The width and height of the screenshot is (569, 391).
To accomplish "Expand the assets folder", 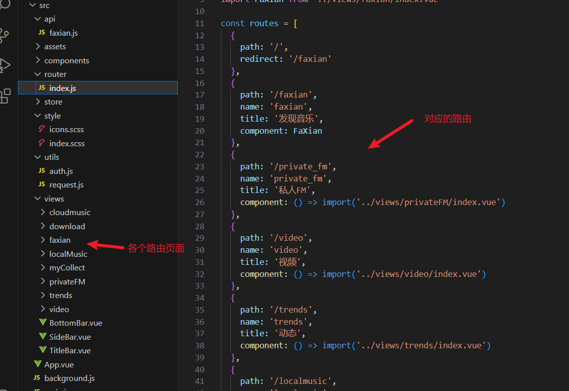I will (37, 47).
